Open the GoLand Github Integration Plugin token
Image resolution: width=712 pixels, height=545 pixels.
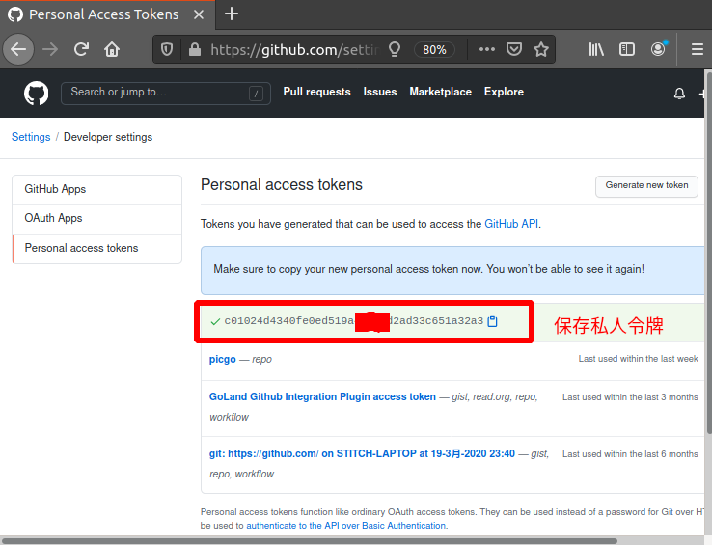(x=322, y=397)
